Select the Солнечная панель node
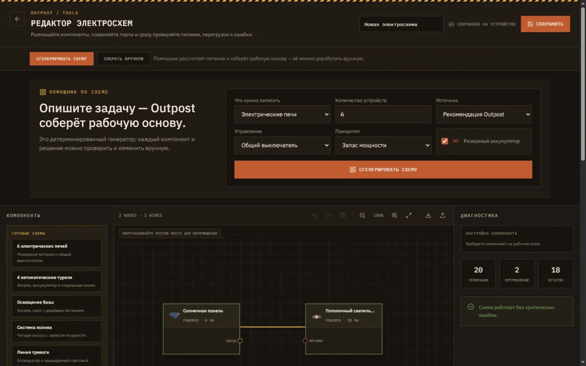 tap(202, 329)
